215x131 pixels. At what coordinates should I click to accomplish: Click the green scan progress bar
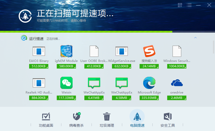tap(86, 32)
